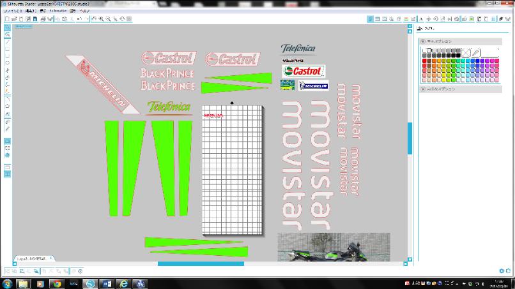515x289 pixels.
Task: Create a new document from toolbar
Action: tap(7, 19)
